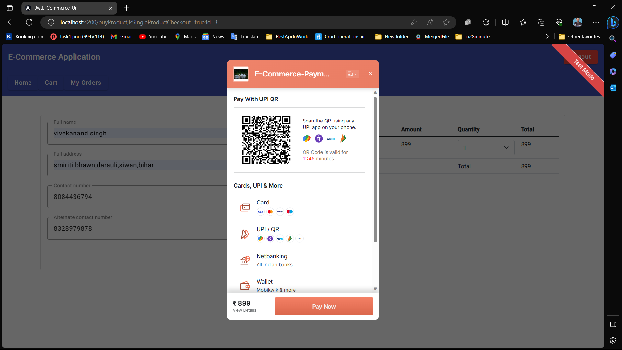Expand more UPI apps with ellipsis icon
Screen dimensions: 622x350
click(x=299, y=239)
